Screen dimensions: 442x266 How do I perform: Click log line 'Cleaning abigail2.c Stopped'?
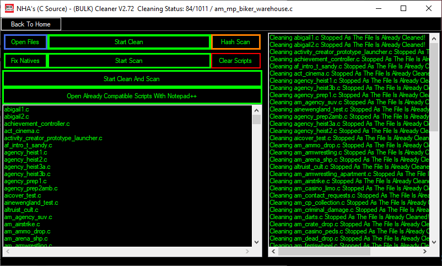(x=348, y=45)
